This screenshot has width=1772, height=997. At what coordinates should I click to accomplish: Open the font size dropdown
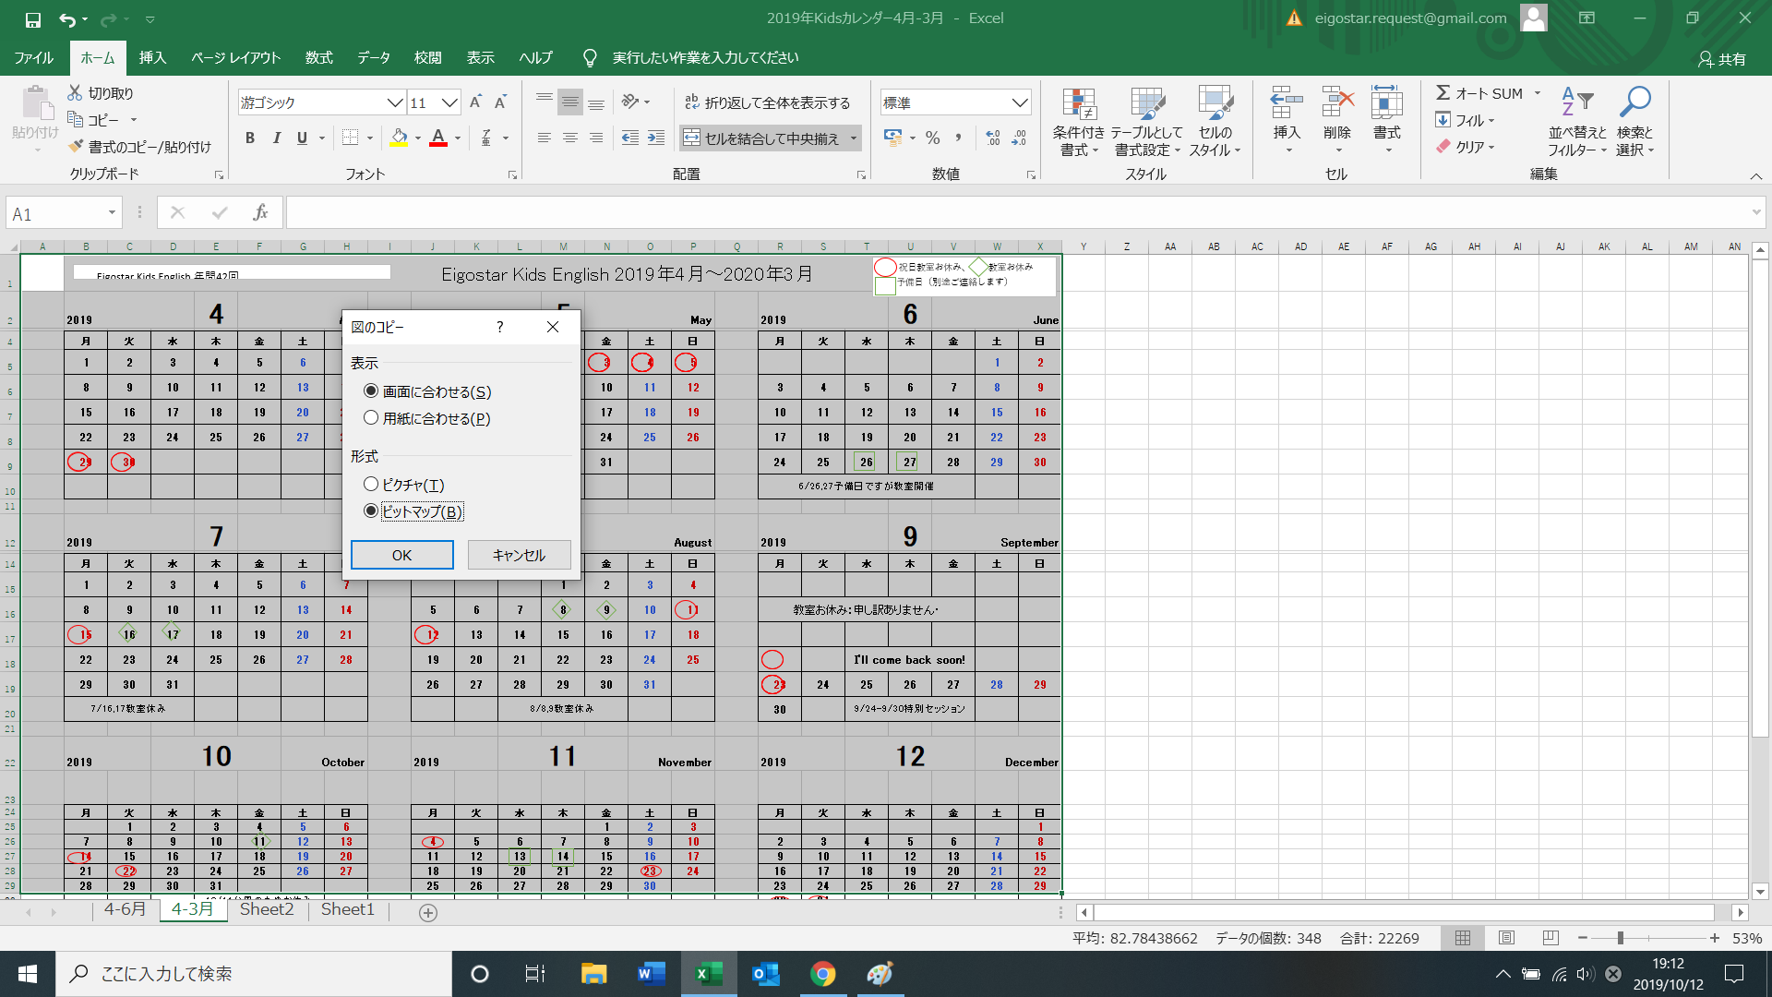click(449, 102)
